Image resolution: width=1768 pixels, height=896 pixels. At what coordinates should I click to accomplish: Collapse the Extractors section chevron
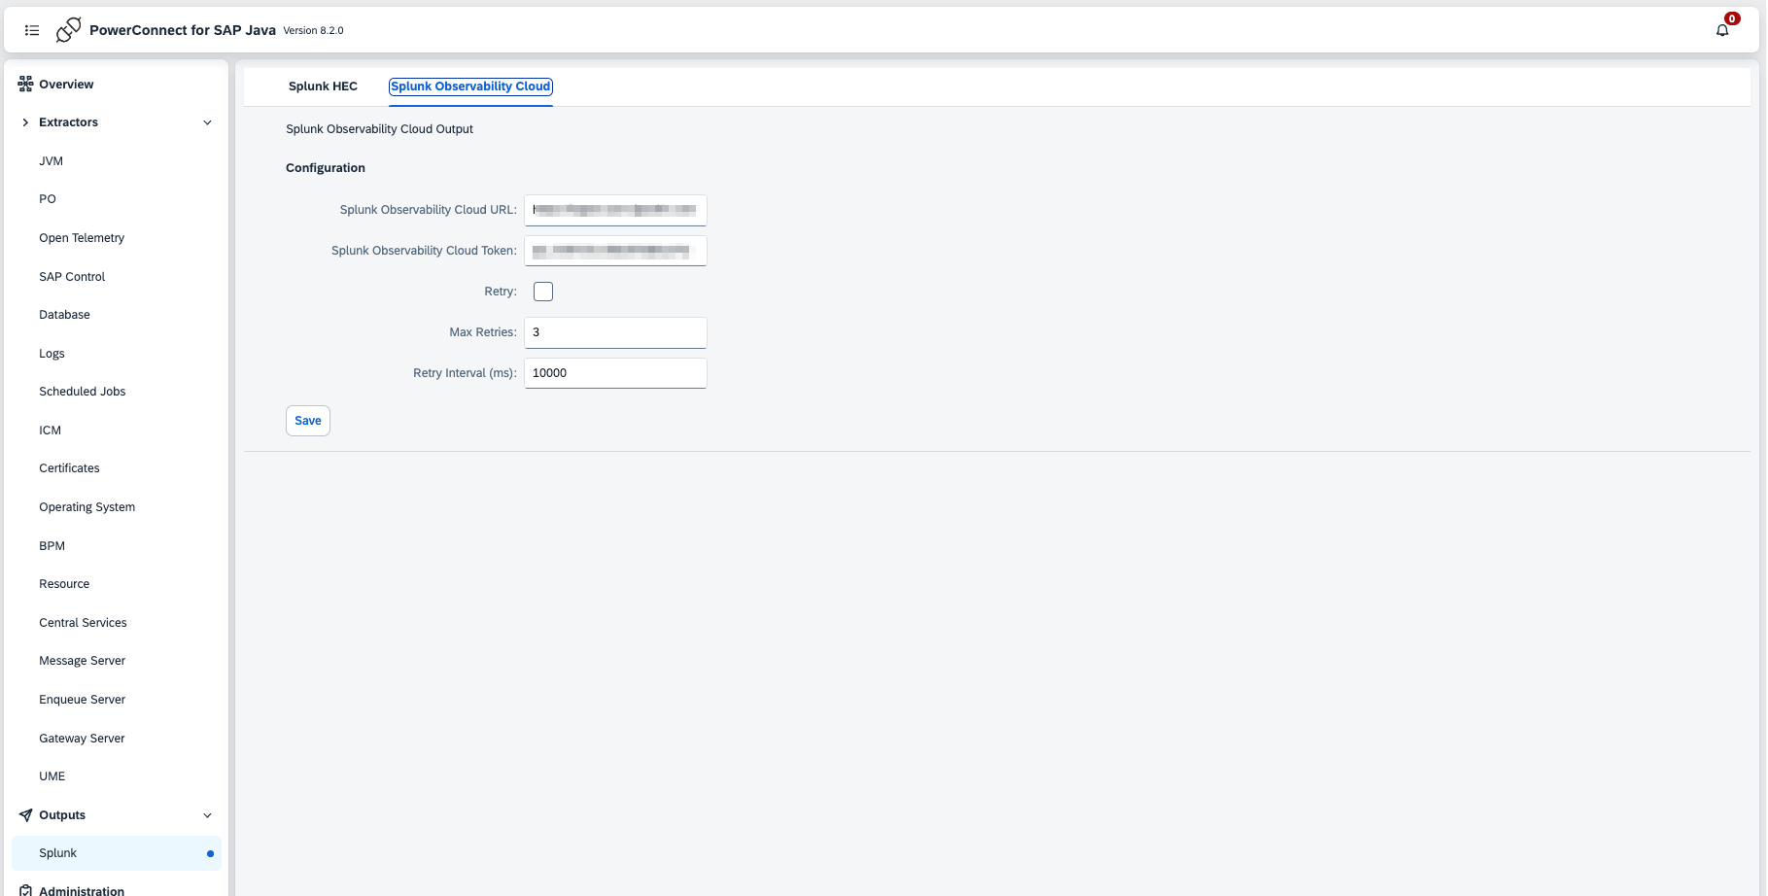click(207, 122)
